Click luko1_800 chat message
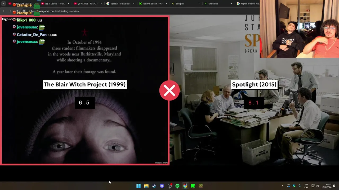This screenshot has height=190, width=339. tap(27, 20)
